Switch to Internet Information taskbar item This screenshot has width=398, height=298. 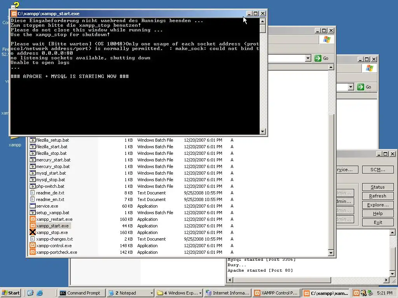tap(227, 293)
